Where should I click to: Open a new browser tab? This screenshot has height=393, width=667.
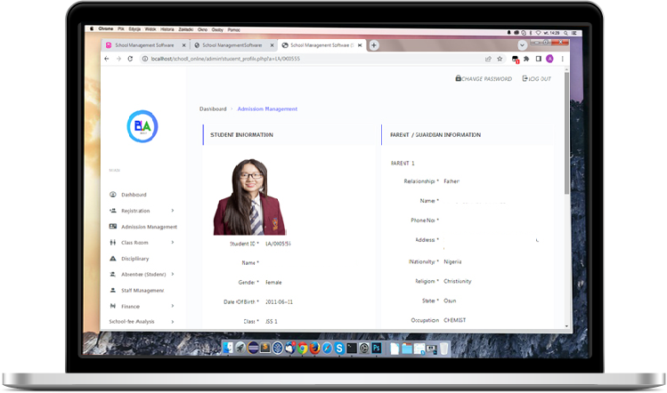374,44
